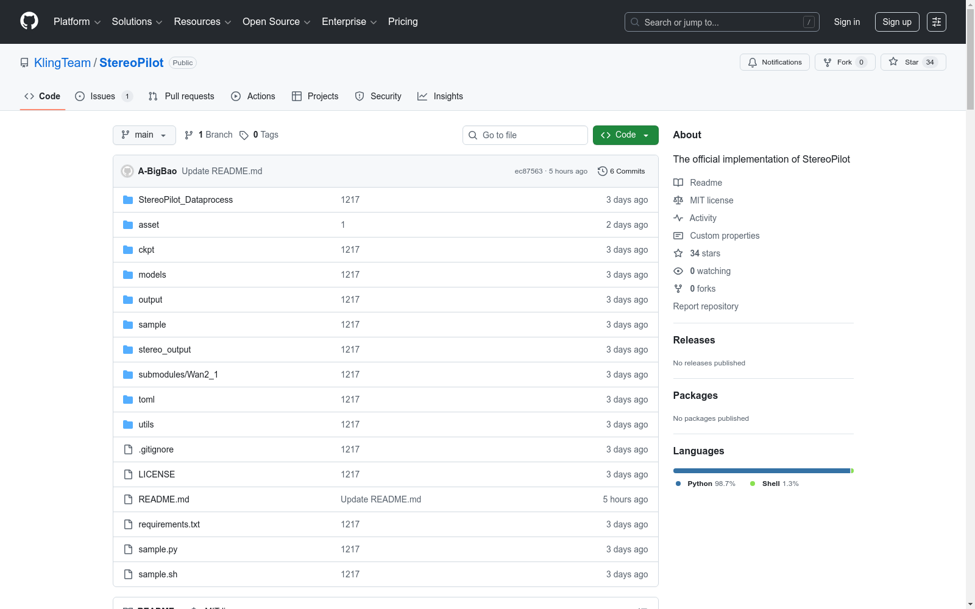This screenshot has width=975, height=609.
Task: Click the ckpt folder icon
Action: pos(128,250)
